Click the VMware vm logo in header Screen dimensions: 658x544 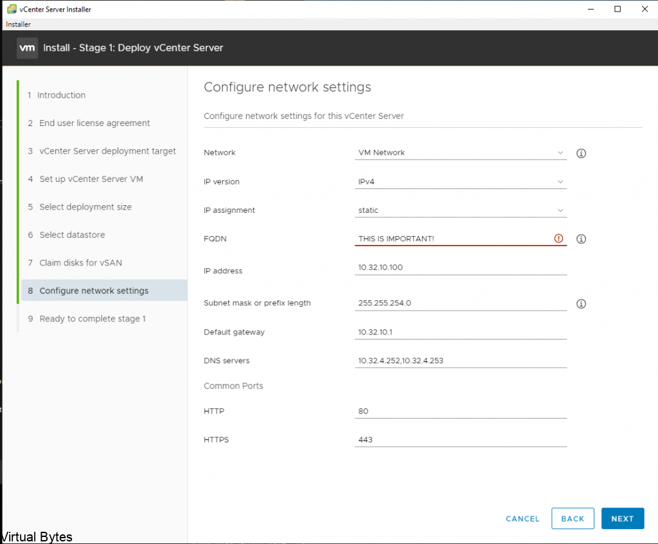27,48
